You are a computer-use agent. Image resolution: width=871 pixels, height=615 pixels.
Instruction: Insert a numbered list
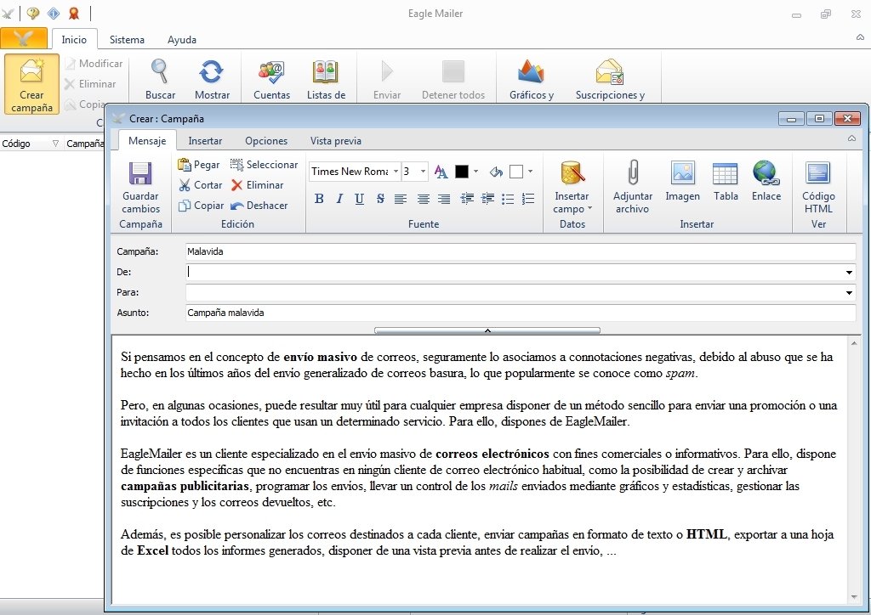[528, 199]
